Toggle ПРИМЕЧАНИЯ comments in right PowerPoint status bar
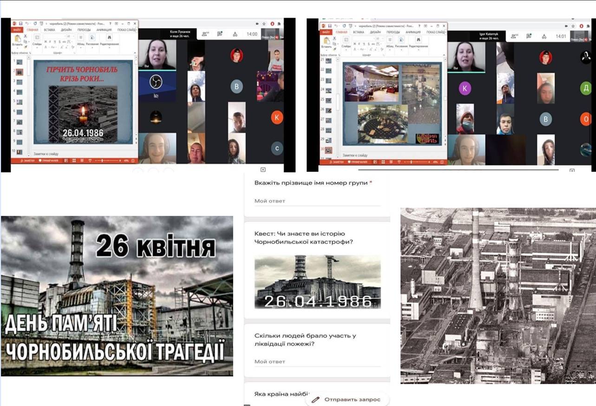The width and height of the screenshot is (596, 406). pyautogui.click(x=359, y=162)
